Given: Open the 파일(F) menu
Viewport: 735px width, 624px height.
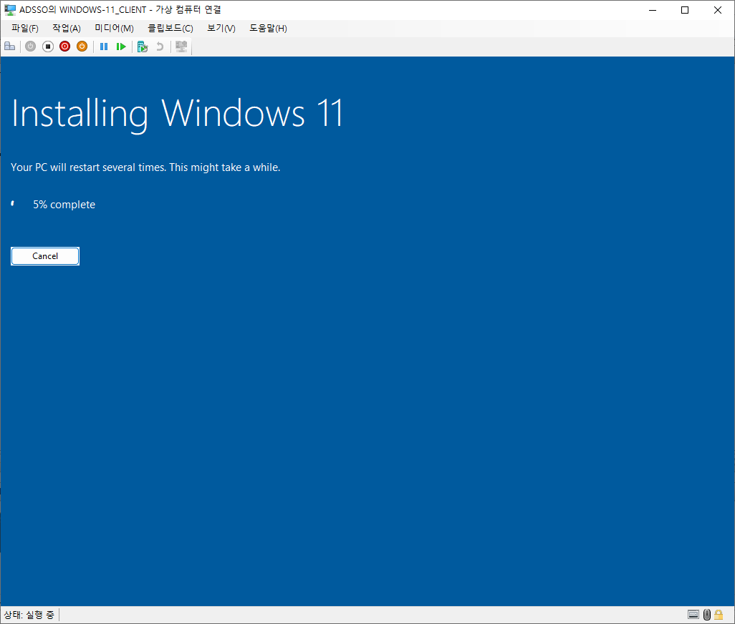Looking at the screenshot, I should (x=25, y=29).
